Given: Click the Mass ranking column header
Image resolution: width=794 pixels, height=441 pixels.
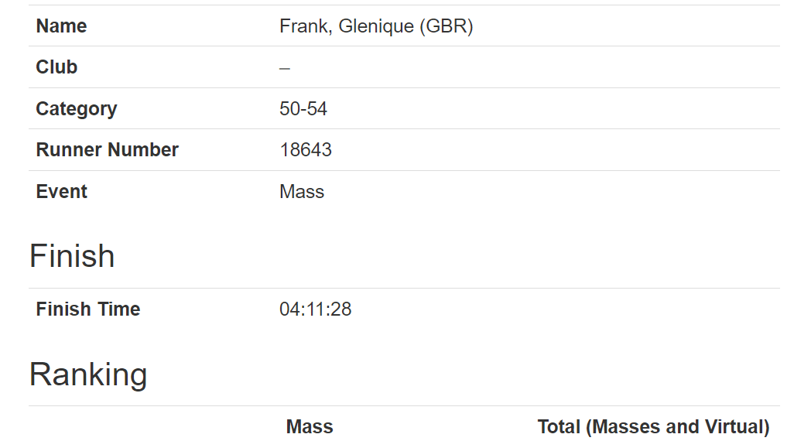Looking at the screenshot, I should coord(310,427).
